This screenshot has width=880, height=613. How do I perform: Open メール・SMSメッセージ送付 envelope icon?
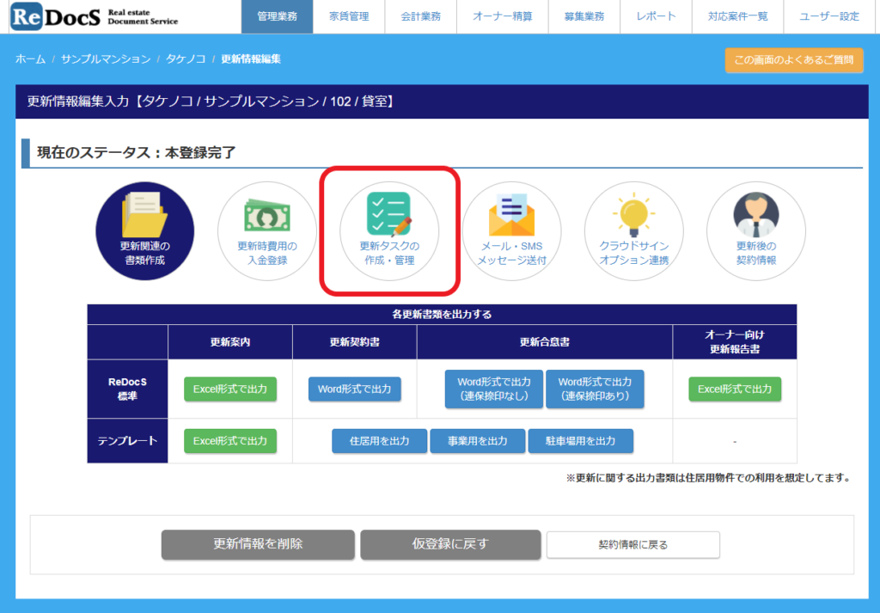pyautogui.click(x=512, y=230)
